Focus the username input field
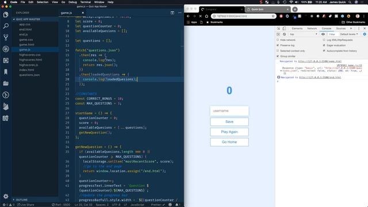368x207 pixels. pos(229,111)
